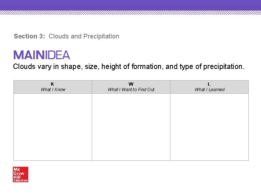Image resolution: width=261 pixels, height=196 pixels.
Task: Click the "Clouds and Precipitation" section title
Action: pos(84,36)
